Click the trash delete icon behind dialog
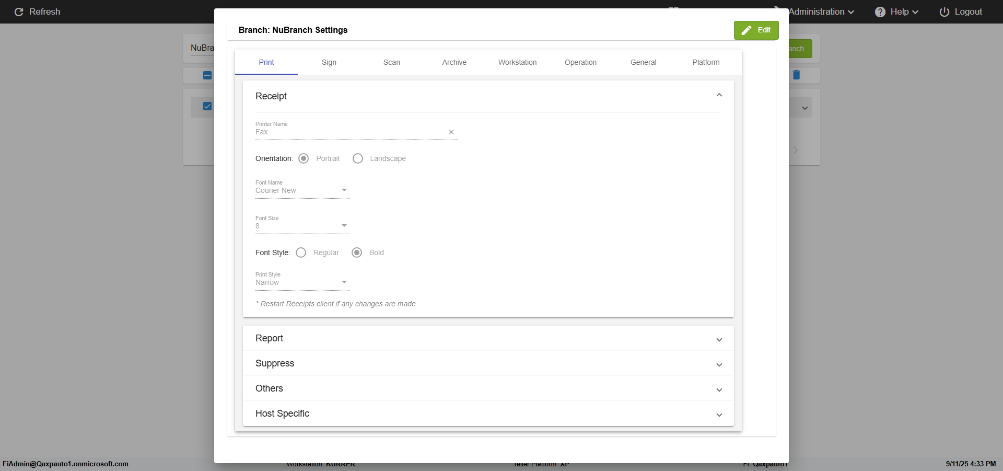This screenshot has height=471, width=1003. click(796, 75)
